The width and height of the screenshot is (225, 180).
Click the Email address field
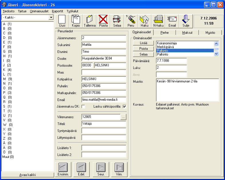[104, 100]
